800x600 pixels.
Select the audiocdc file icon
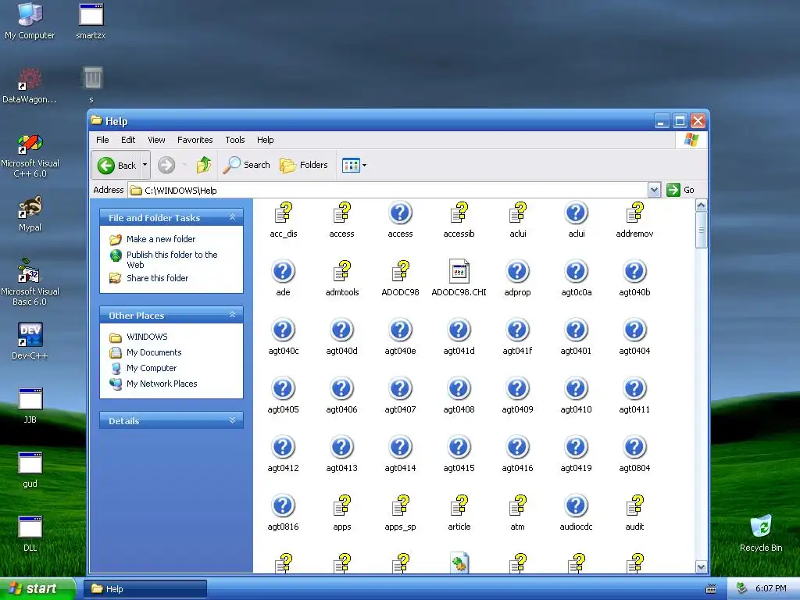pyautogui.click(x=576, y=506)
